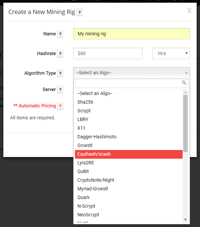Focus the algorithm search box

pyautogui.click(x=131, y=83)
